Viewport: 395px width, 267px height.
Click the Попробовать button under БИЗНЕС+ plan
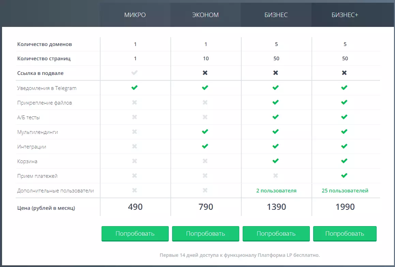point(345,234)
